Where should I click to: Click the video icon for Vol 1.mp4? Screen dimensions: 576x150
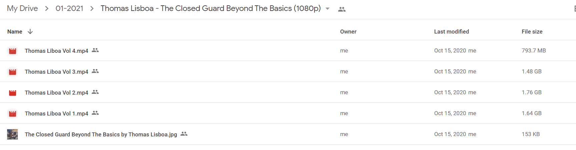coord(13,113)
